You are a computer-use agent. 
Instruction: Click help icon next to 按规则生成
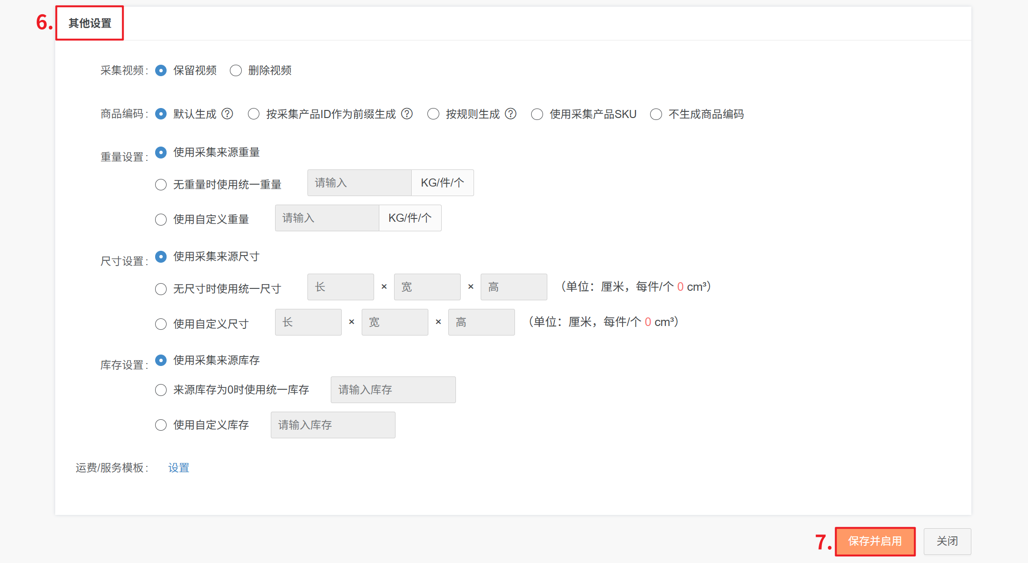click(x=511, y=114)
